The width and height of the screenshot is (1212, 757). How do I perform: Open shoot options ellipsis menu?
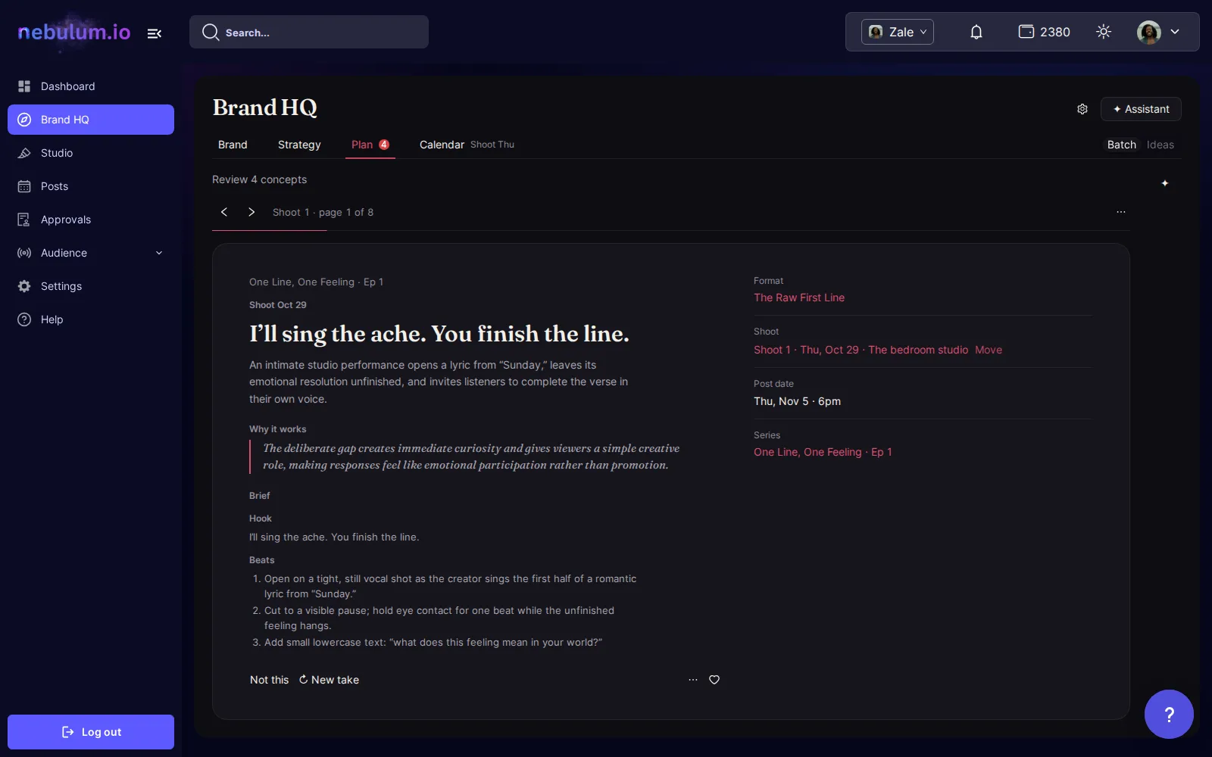tap(1121, 212)
